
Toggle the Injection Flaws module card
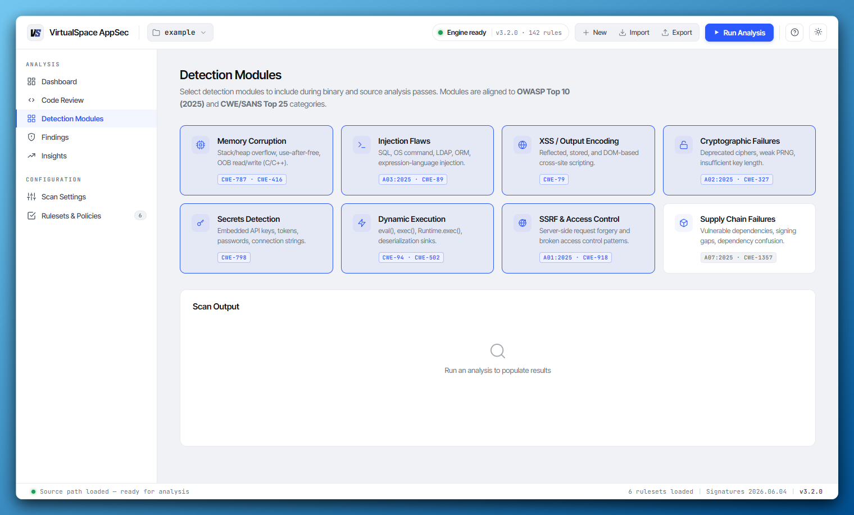tap(417, 160)
